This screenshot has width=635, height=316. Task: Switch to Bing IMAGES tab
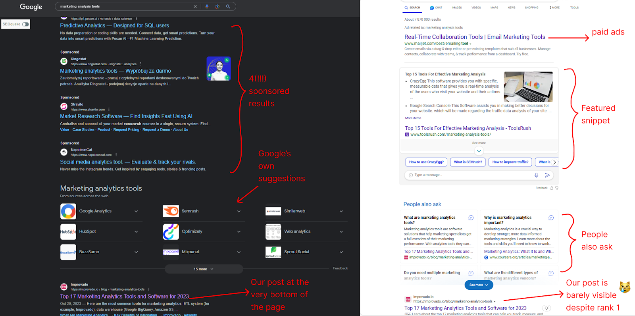457,8
